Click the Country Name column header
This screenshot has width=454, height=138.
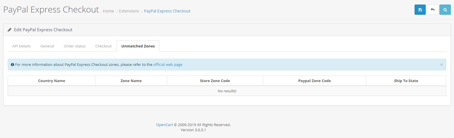coord(52,81)
